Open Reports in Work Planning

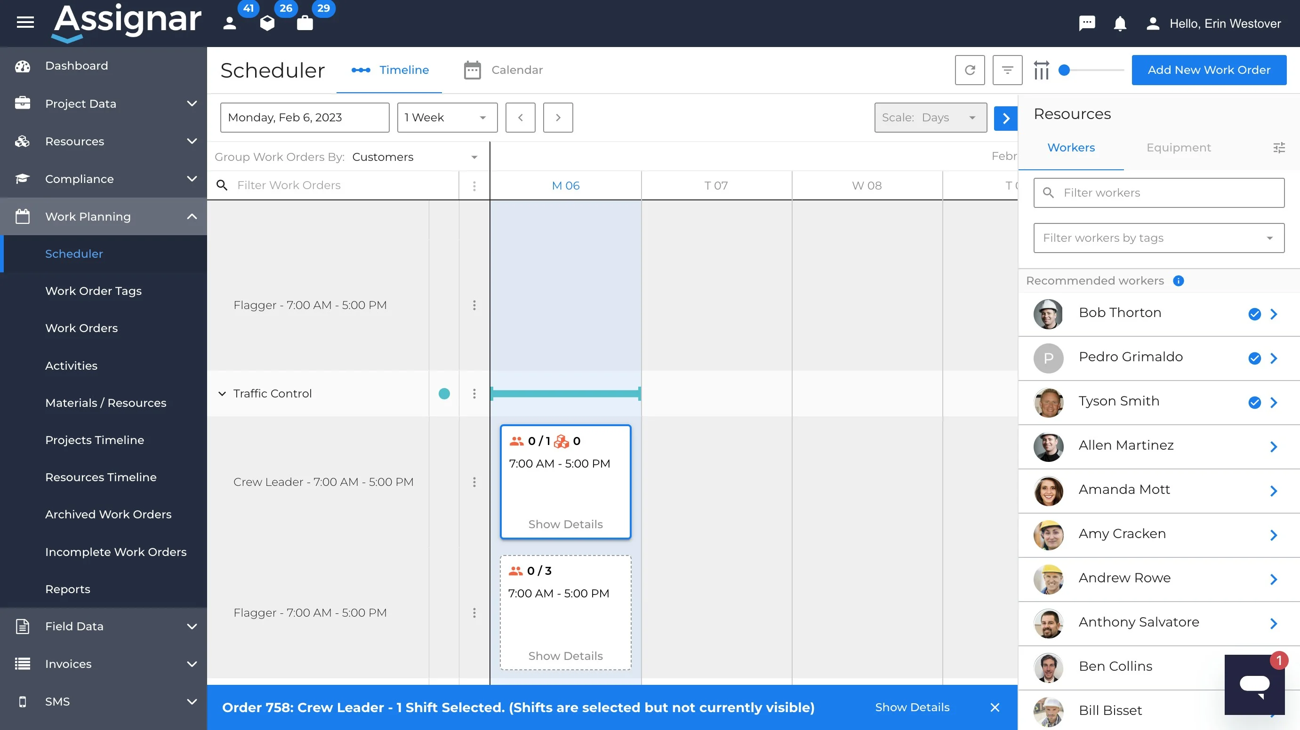(68, 589)
